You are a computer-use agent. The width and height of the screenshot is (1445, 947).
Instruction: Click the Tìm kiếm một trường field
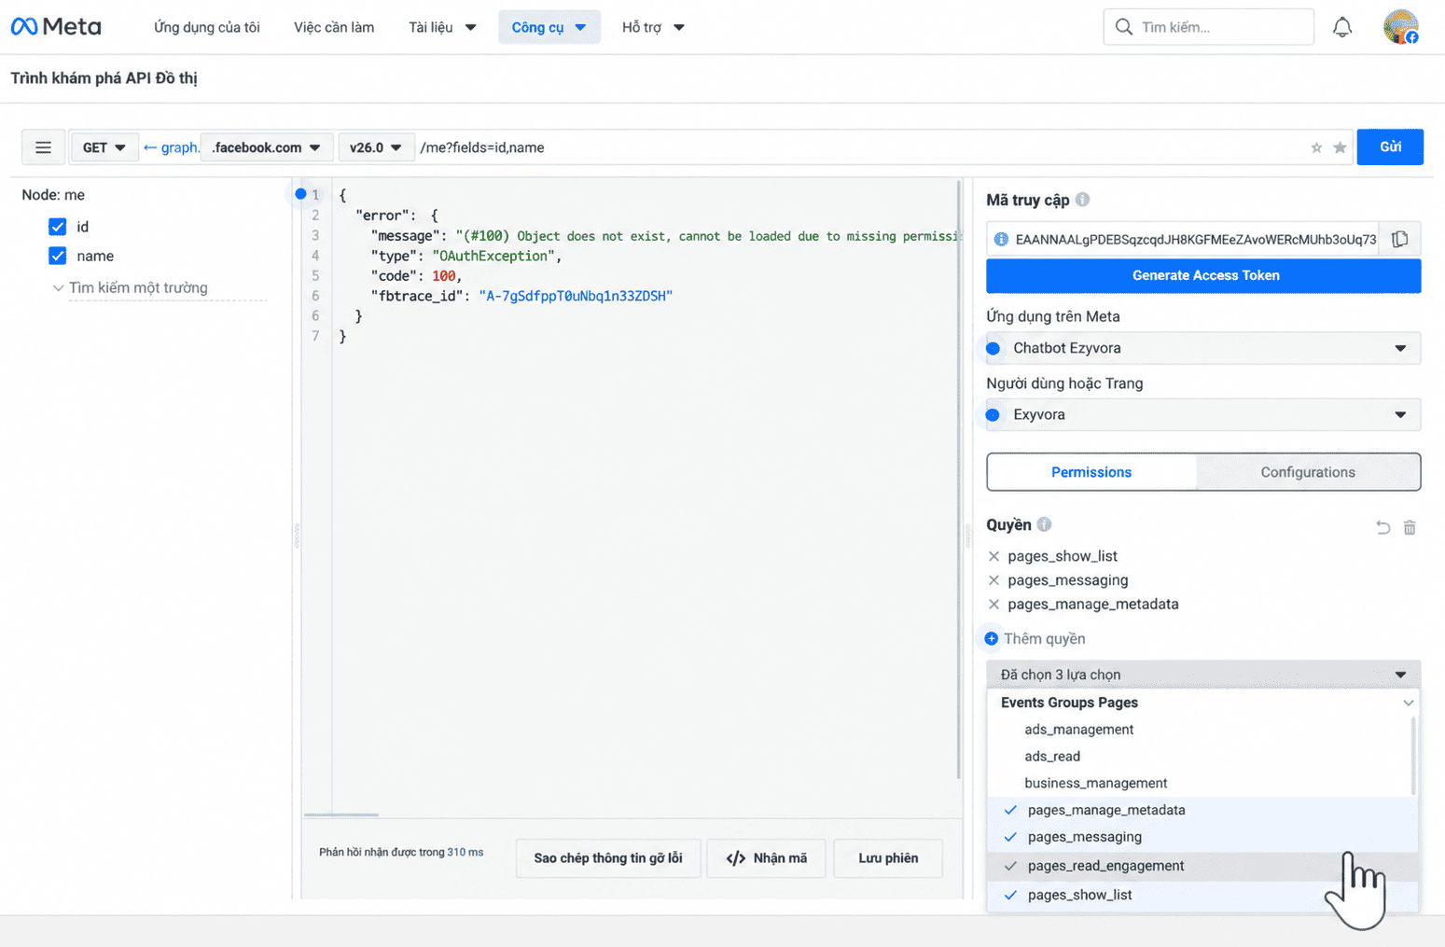[160, 287]
